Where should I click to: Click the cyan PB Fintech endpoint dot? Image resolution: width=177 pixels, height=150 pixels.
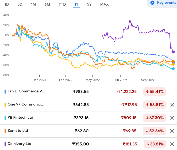click(x=173, y=69)
